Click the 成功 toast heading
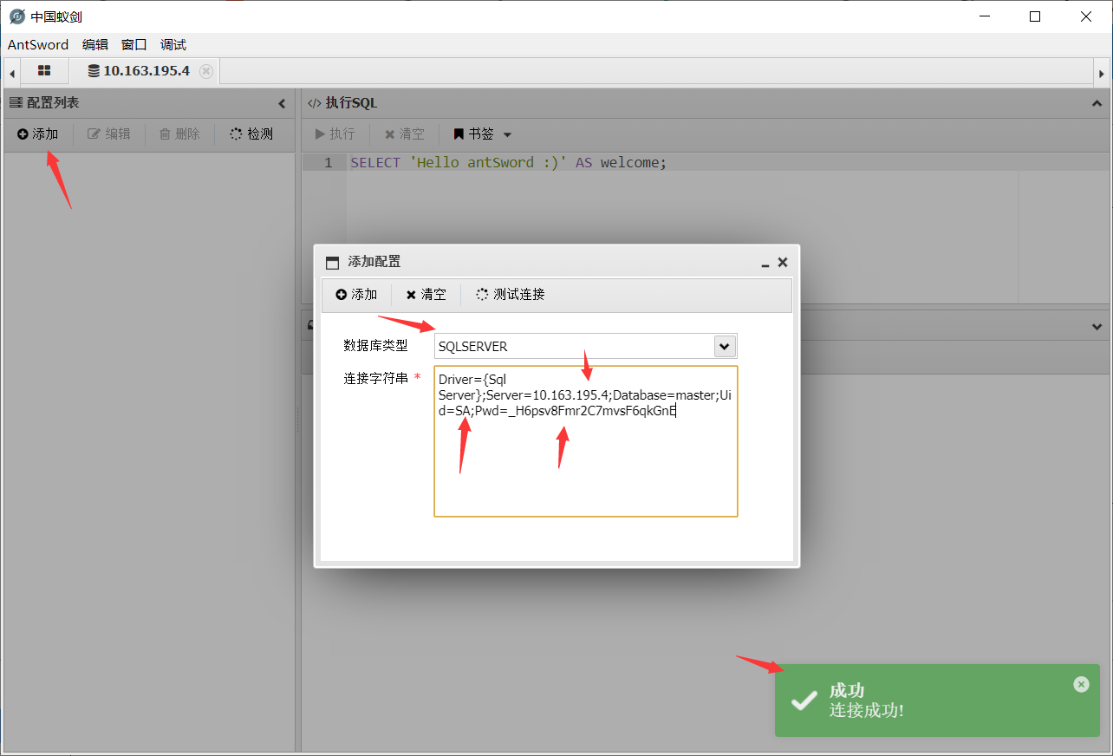 (x=847, y=691)
